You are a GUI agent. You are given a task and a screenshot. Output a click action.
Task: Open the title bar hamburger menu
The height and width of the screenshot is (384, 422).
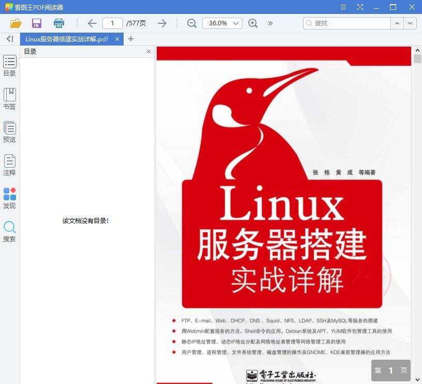click(343, 7)
